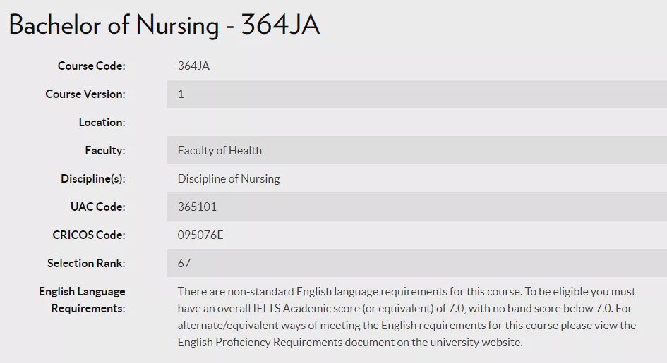
Task: Click the Course Code label
Action: click(x=91, y=66)
